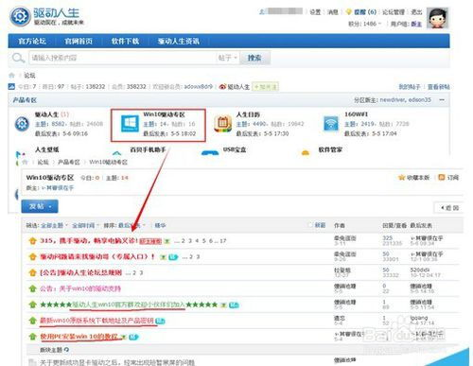The width and height of the screenshot is (473, 366).
Task: Open Win10驱动专区 Windows logo icon
Action: coord(130,123)
